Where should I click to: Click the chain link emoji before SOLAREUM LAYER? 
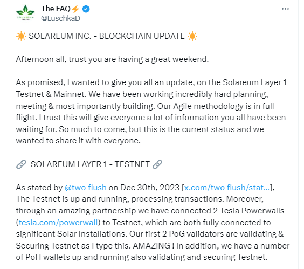click(x=21, y=164)
